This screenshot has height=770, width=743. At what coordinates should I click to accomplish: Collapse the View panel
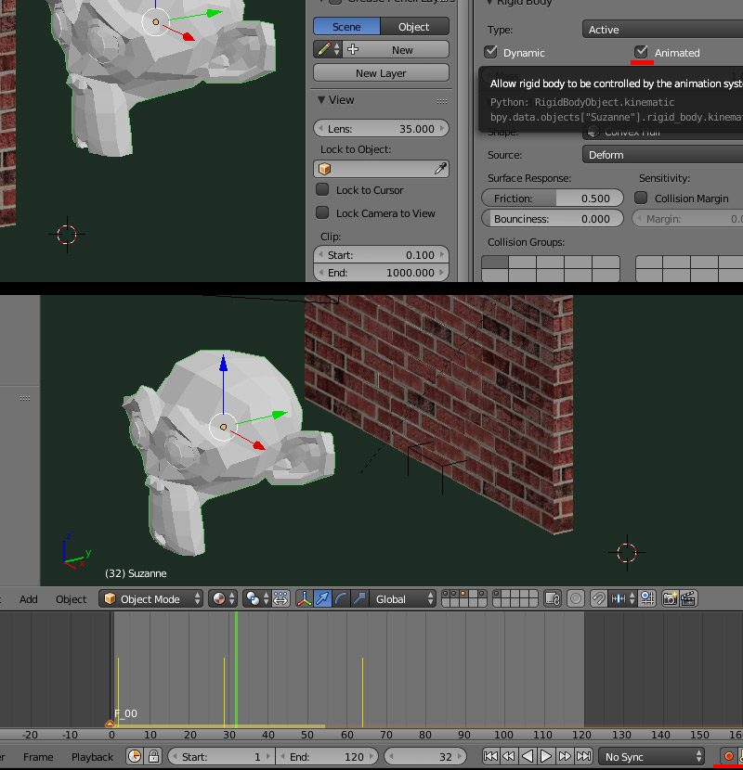[321, 99]
